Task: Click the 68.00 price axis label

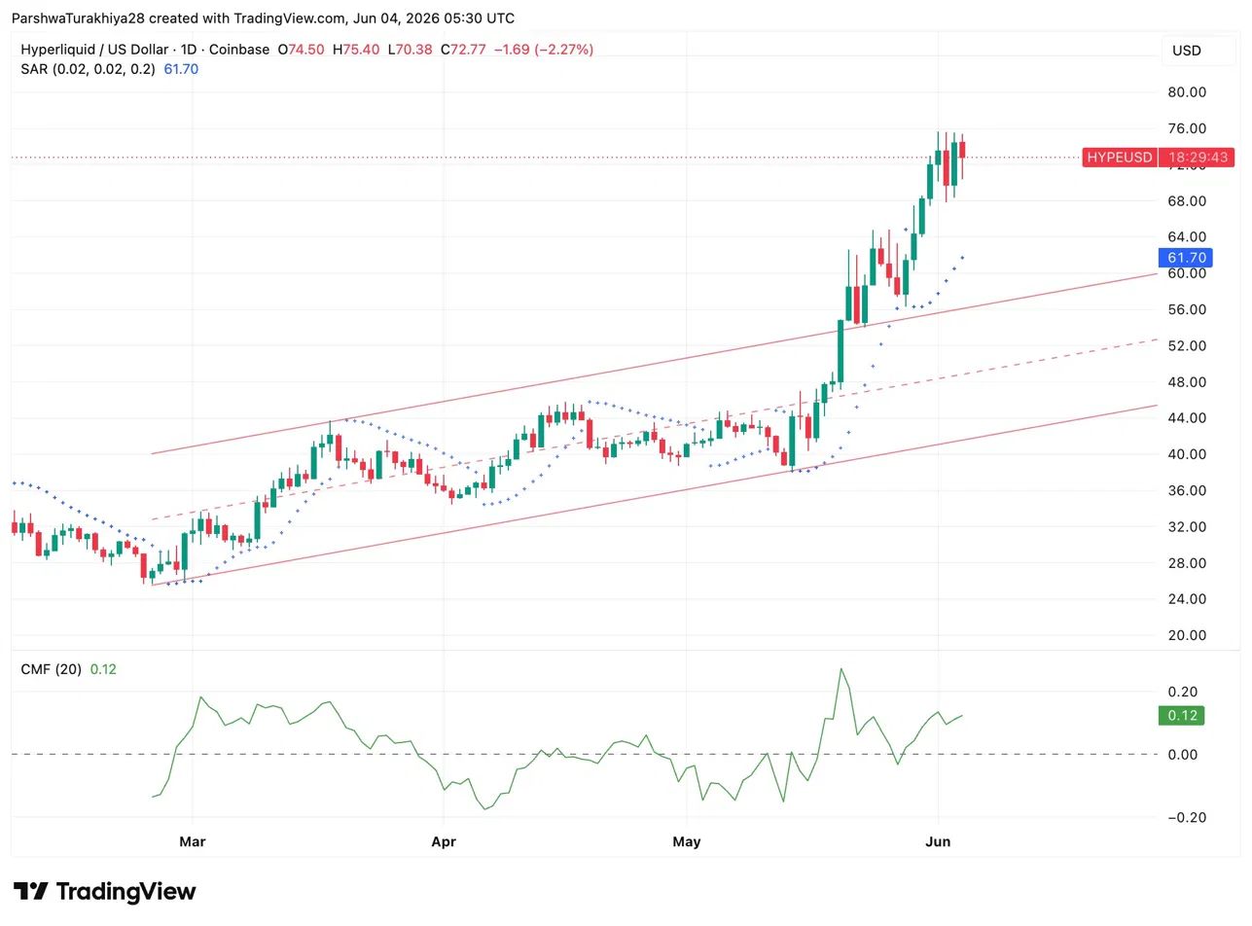Action: tap(1187, 201)
